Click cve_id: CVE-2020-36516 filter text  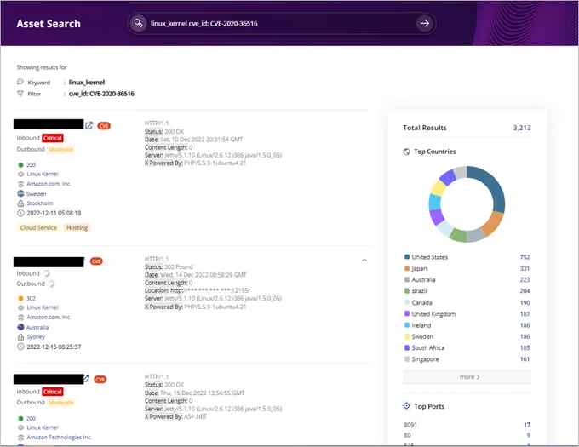tap(101, 94)
